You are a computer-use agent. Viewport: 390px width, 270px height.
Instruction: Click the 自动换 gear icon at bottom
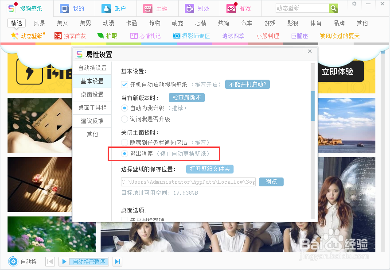coord(13,261)
